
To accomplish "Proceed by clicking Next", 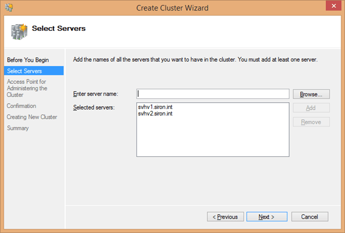I will point(266,217).
